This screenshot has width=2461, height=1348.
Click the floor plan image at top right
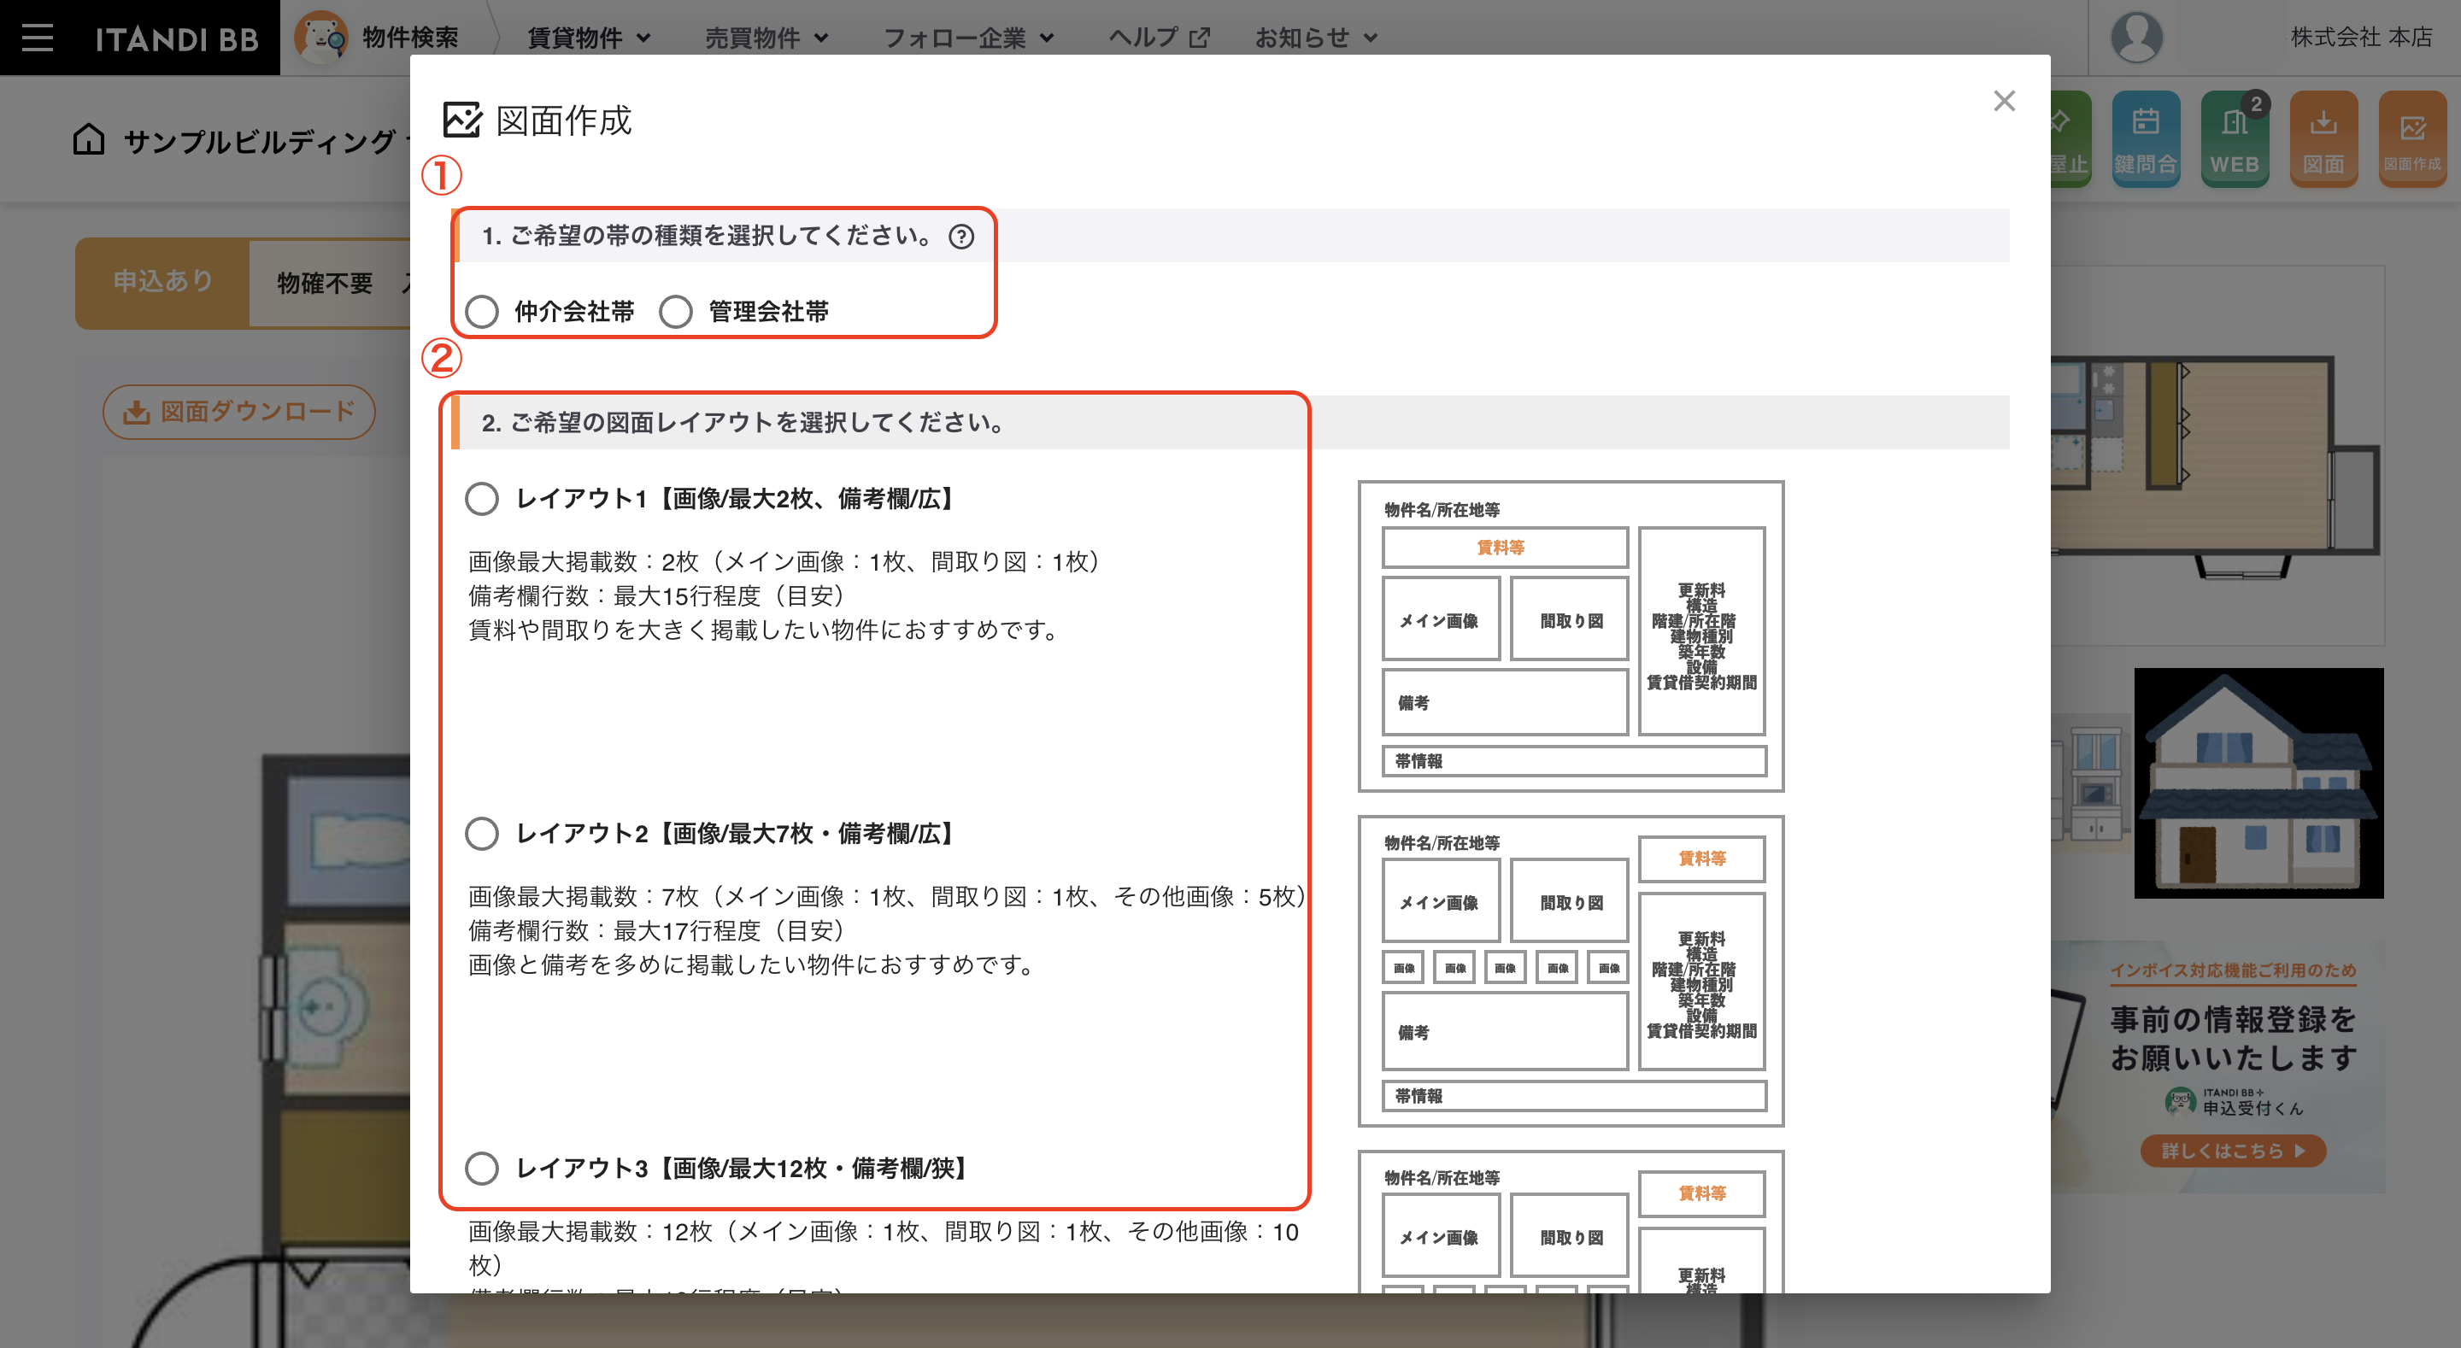[2217, 455]
